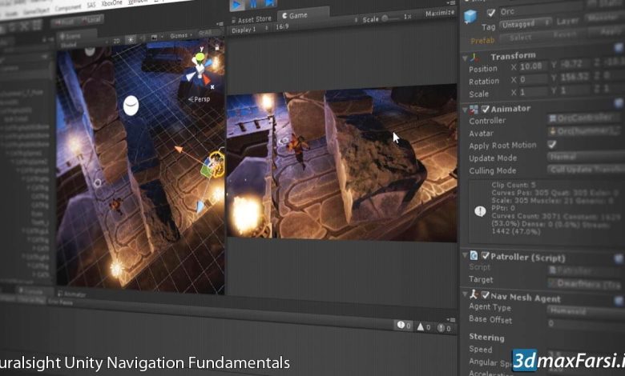The height and width of the screenshot is (376, 625).
Task: Open the Gizmos dropdown in Scene view
Action: pos(180,35)
